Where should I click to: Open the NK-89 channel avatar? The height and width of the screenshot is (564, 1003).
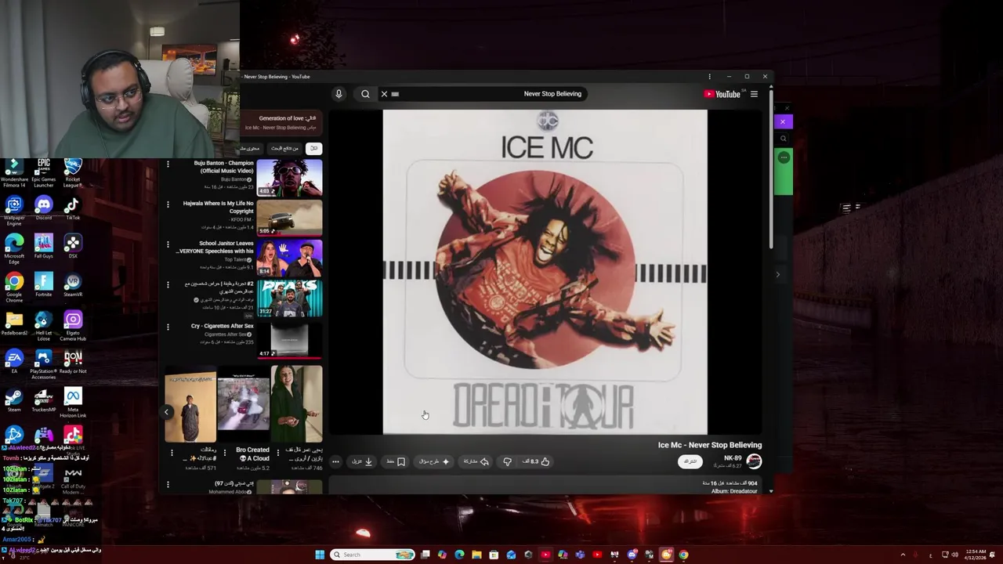(754, 461)
